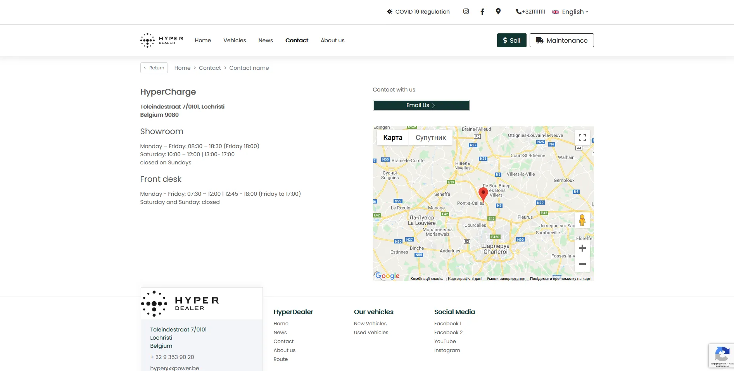Click the reCAPTCHA badge
This screenshot has width=734, height=371.
721,355
